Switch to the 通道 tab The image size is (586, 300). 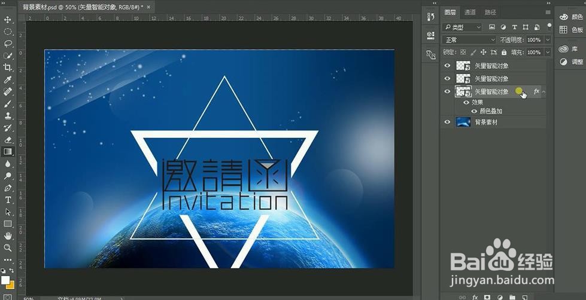click(x=470, y=13)
